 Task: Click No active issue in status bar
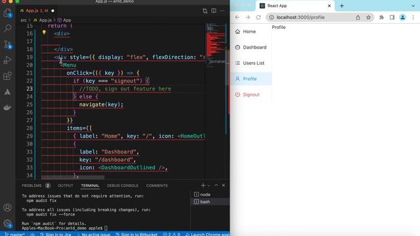click(93, 234)
